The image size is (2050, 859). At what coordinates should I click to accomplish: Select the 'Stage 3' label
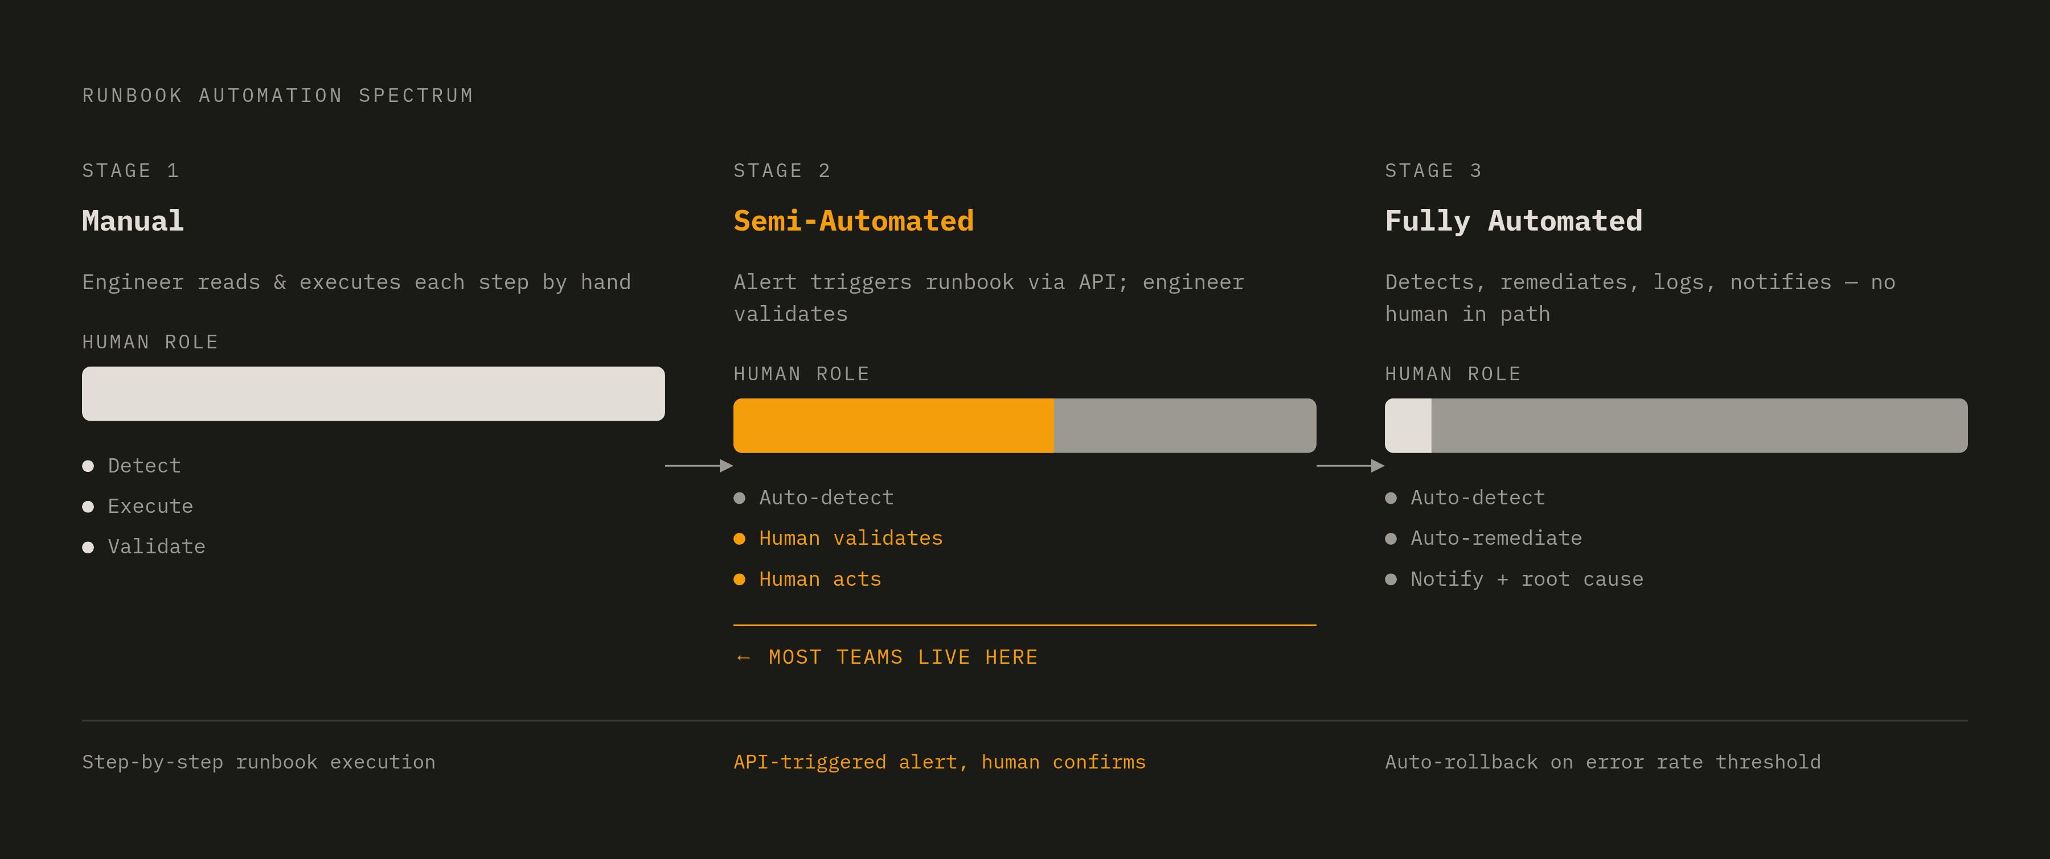point(1433,171)
